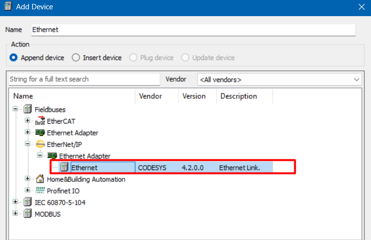Select the Insert device radio button
This screenshot has width=371, height=240.
coord(76,58)
